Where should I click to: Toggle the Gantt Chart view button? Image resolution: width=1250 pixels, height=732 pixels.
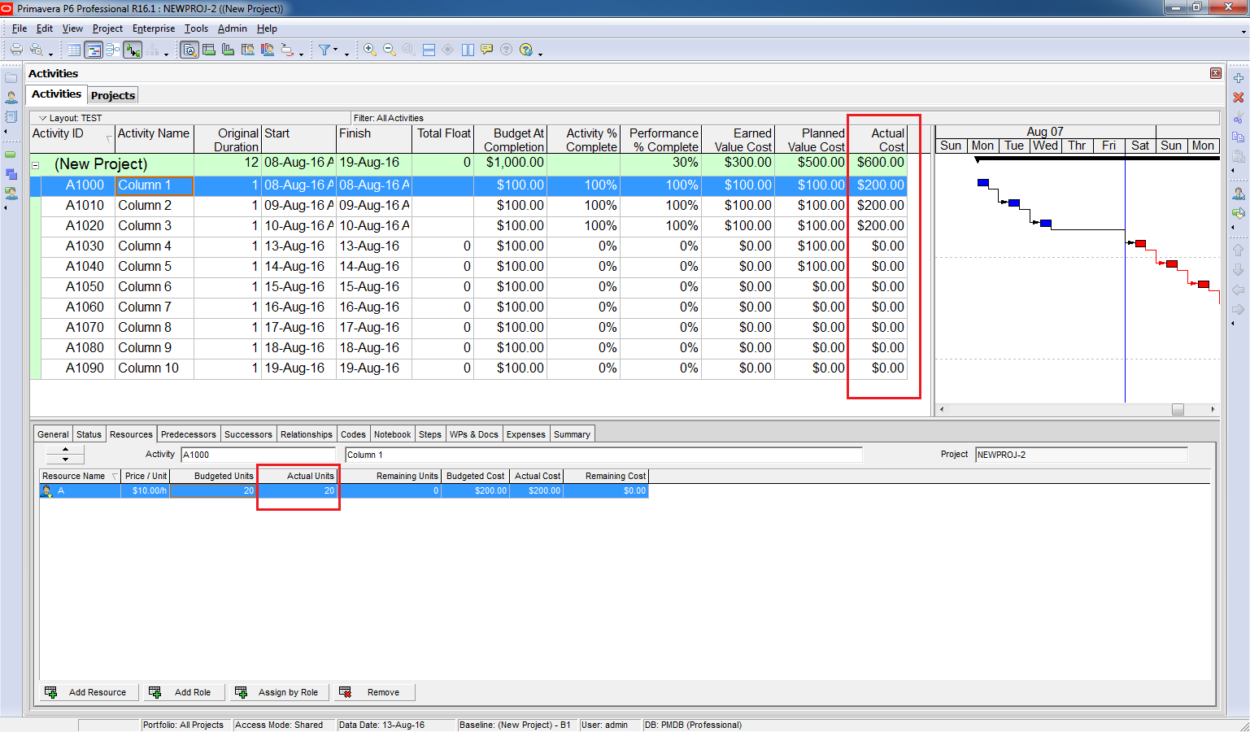(94, 50)
